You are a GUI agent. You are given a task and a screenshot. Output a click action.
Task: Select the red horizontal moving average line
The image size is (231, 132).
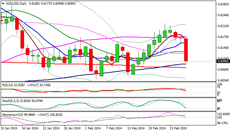tap(93, 64)
